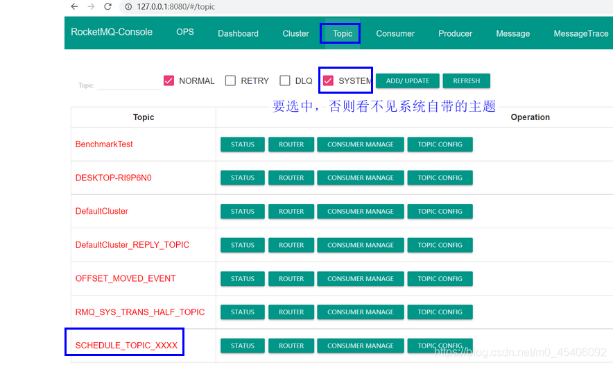Viewport: 613px width, 365px height.
Task: Open the OPS menu item
Action: click(185, 32)
